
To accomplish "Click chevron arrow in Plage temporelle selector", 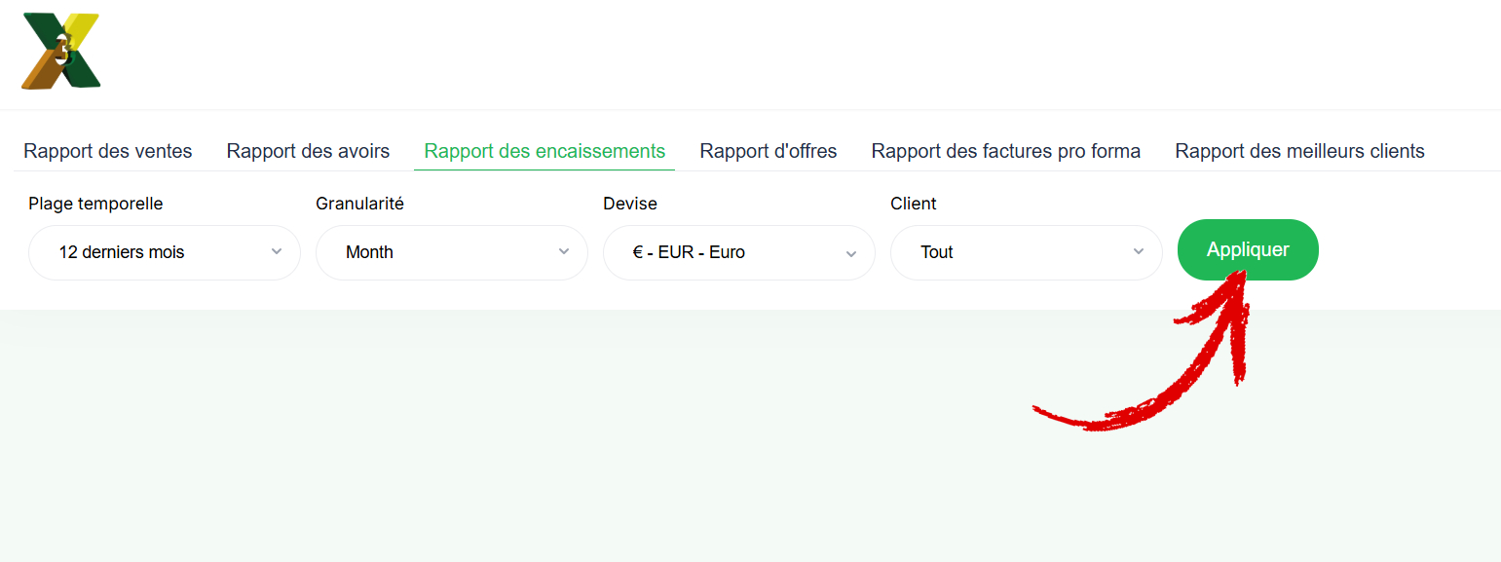I will tap(277, 252).
